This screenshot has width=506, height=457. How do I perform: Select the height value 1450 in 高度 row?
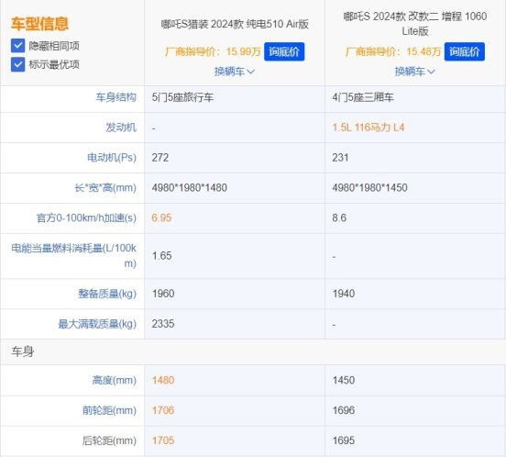tap(344, 380)
